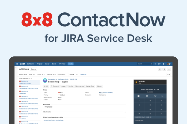Open the Type: All filter dropdown
The image size is (187, 124).
pos(32,74)
